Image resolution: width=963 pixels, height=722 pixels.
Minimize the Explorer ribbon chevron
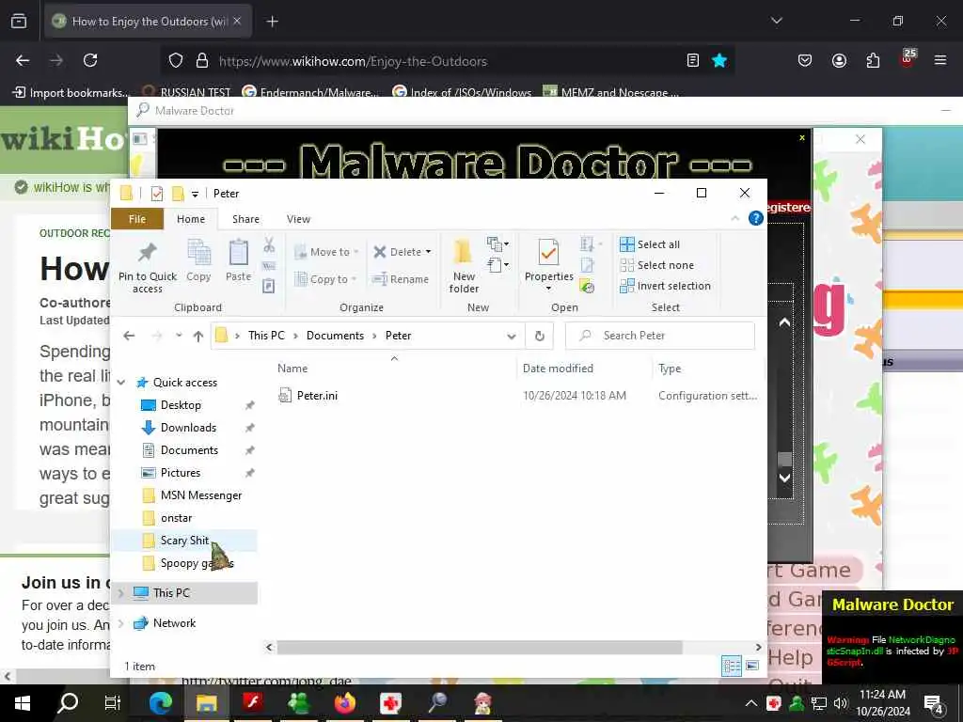(734, 218)
